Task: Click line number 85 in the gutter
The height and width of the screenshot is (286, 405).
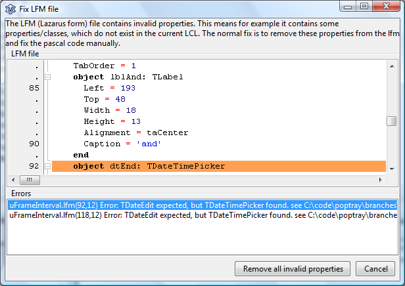Action: (x=34, y=88)
